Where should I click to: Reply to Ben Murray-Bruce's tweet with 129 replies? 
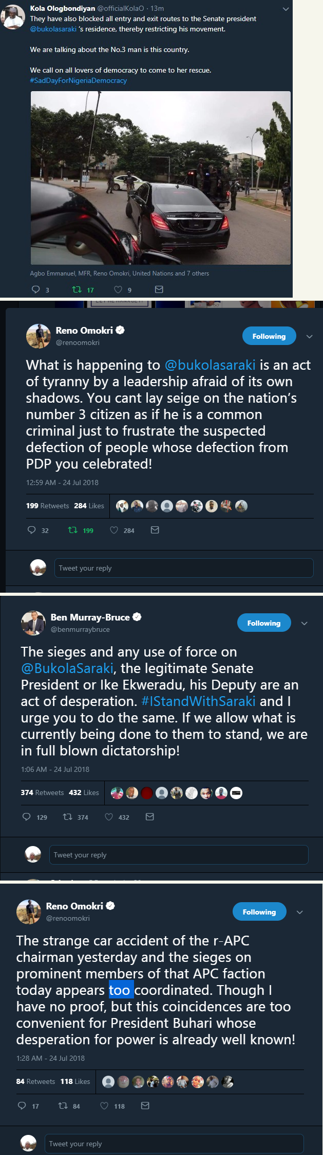[x=27, y=817]
